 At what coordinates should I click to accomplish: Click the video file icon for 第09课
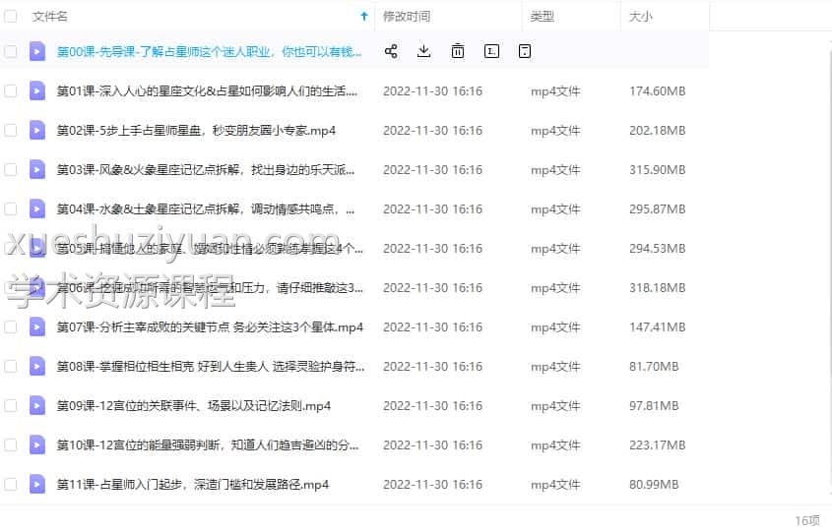click(x=37, y=405)
